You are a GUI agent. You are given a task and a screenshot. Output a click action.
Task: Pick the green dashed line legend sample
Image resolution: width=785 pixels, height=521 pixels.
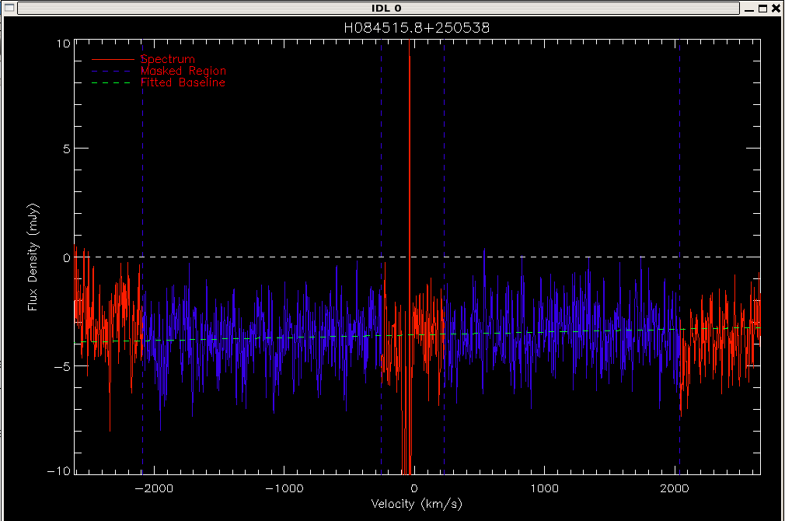coord(111,82)
